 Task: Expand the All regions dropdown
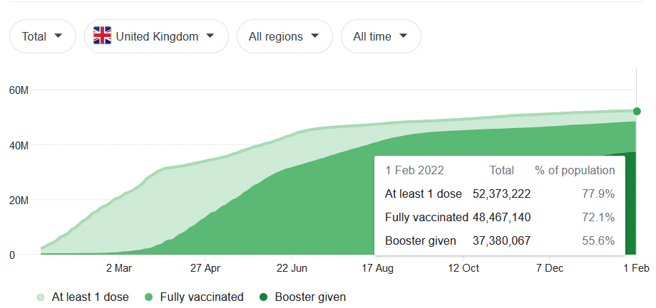(285, 36)
